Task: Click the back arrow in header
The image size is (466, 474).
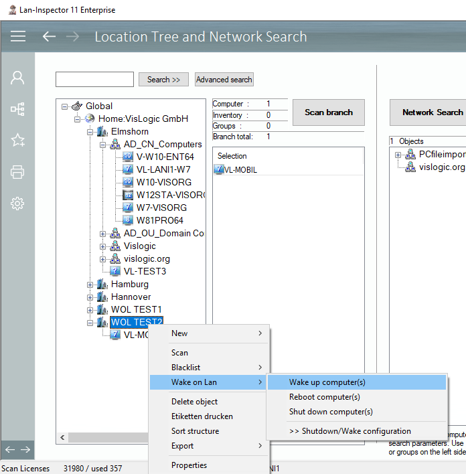Action: click(x=49, y=36)
